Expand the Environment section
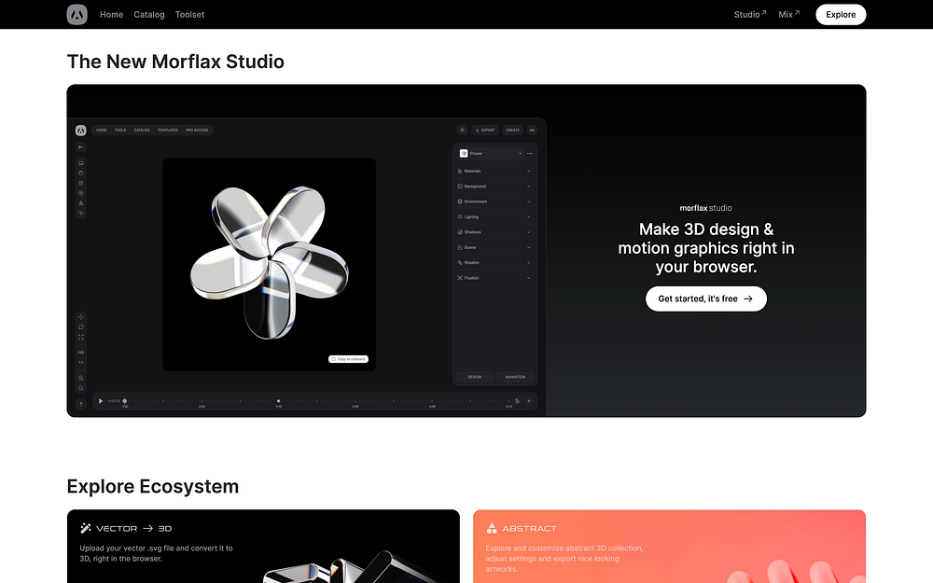This screenshot has width=933, height=583. (494, 201)
